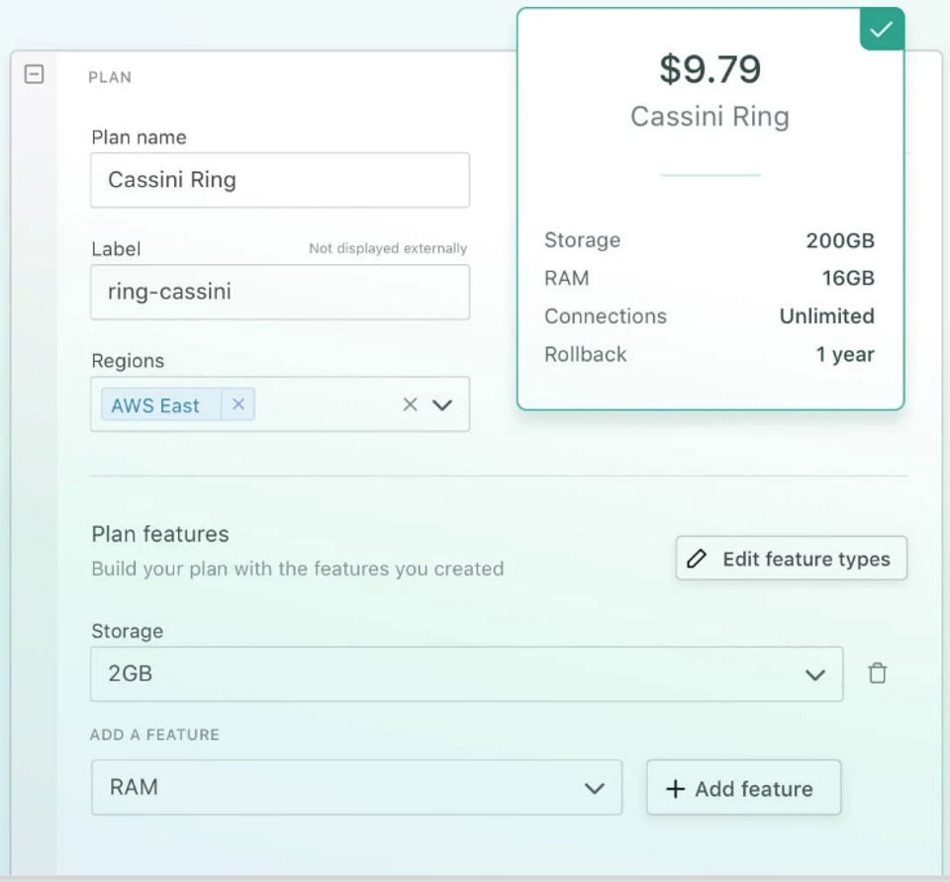Viewport: 950px width, 882px height.
Task: Edit the Label field containing ring-cassini
Action: pyautogui.click(x=280, y=292)
